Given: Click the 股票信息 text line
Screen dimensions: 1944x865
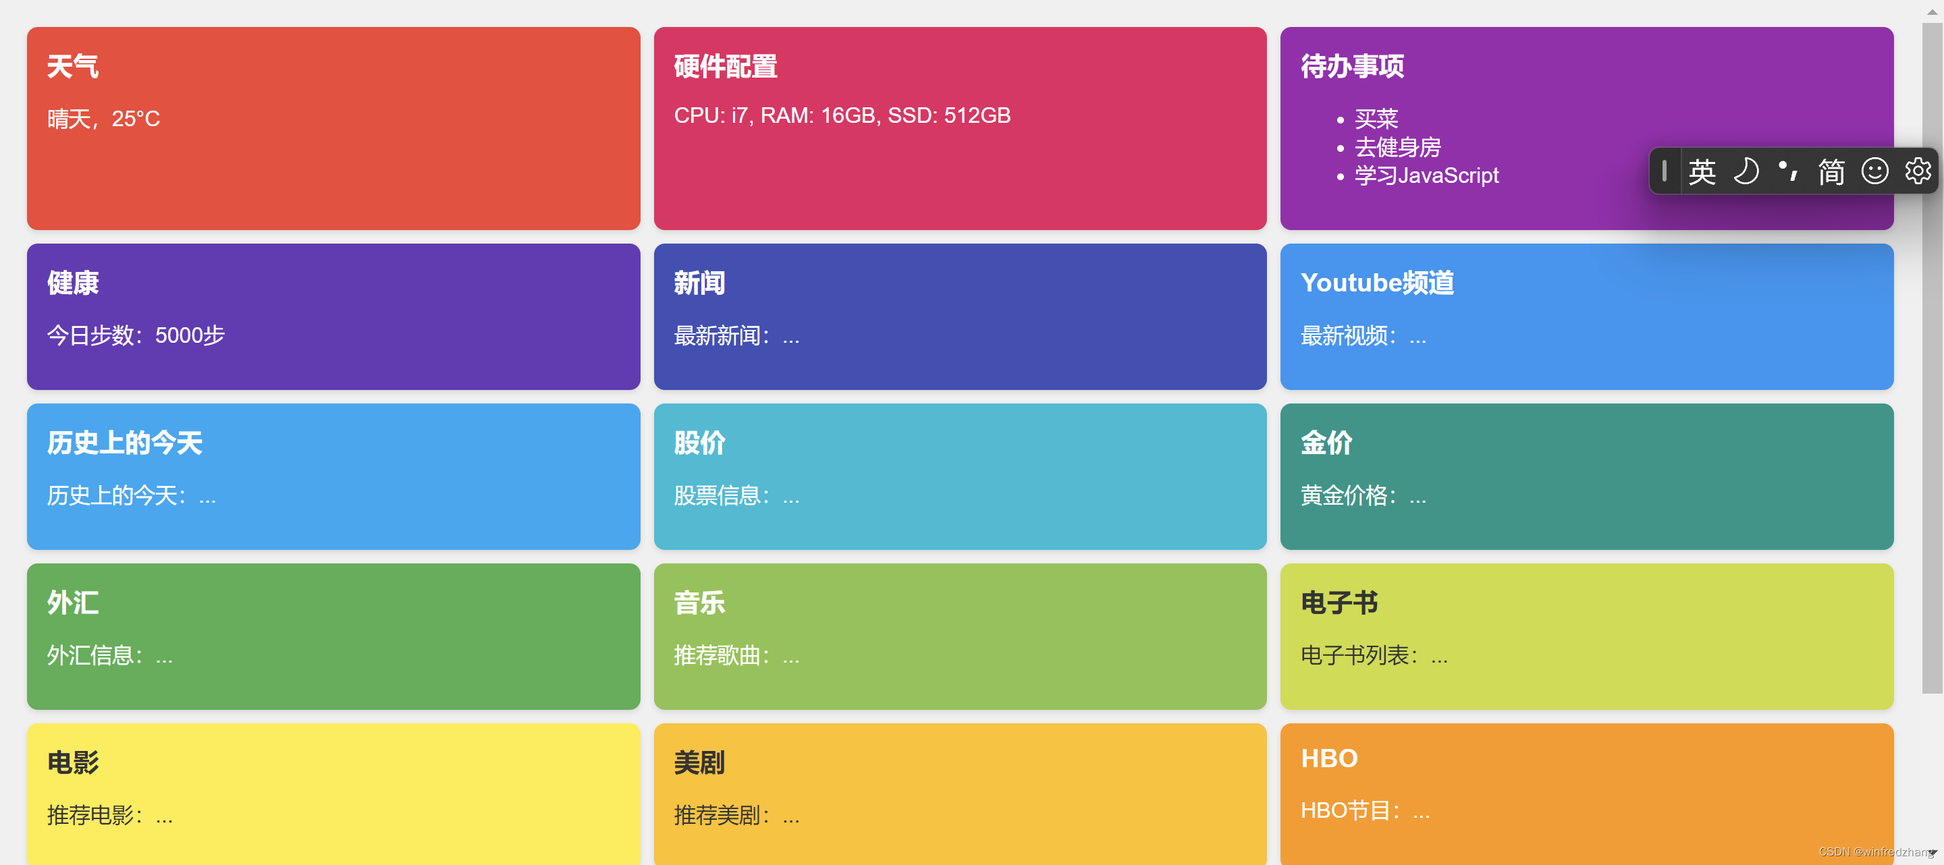Looking at the screenshot, I should [736, 495].
